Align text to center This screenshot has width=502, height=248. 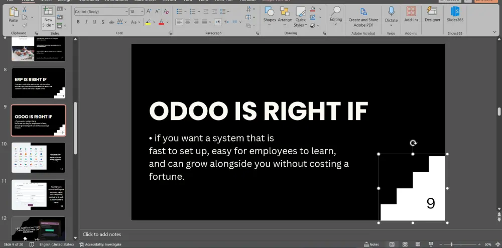tap(188, 22)
